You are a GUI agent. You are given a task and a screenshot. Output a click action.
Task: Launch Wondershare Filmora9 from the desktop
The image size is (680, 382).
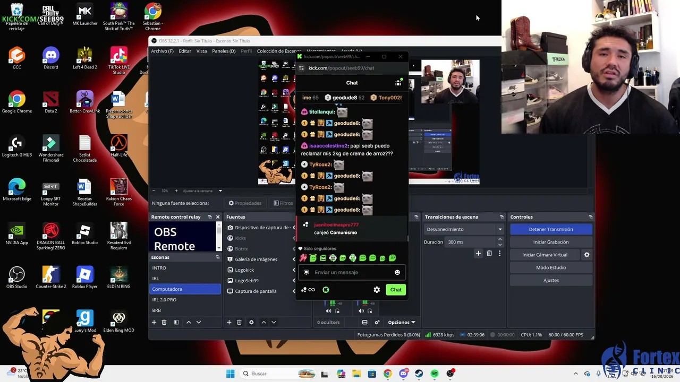coord(51,149)
